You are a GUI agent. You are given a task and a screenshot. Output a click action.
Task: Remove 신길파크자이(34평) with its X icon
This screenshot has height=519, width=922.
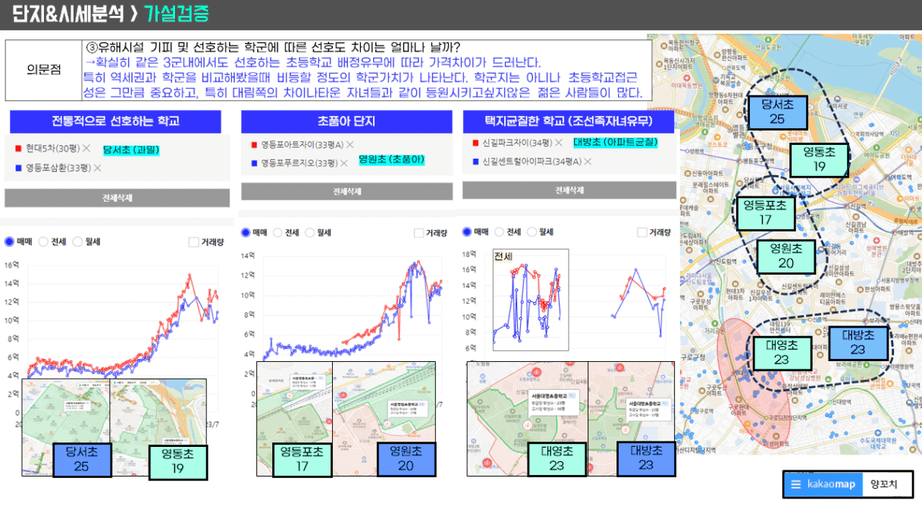click(x=558, y=143)
